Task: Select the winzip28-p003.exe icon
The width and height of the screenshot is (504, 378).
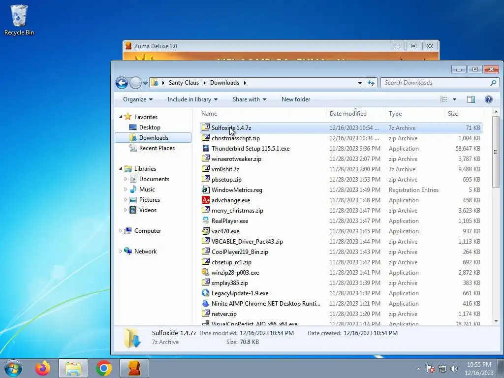Action: tap(205, 273)
